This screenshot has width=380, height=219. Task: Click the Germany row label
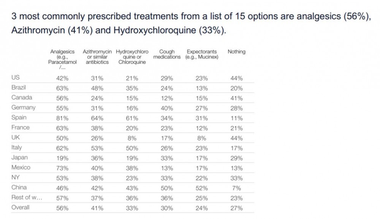point(23,108)
